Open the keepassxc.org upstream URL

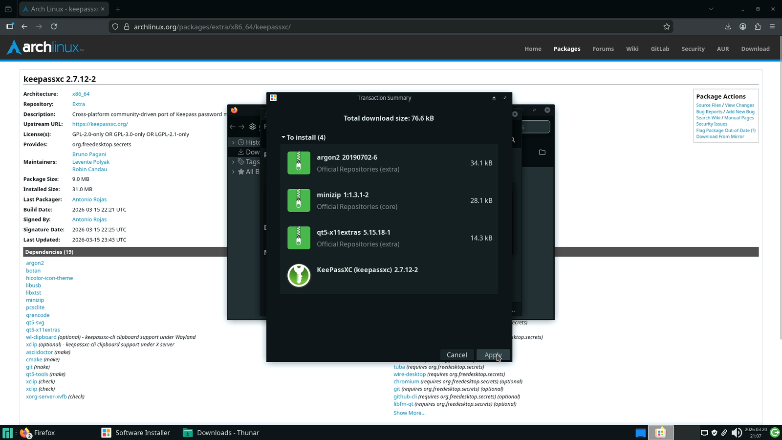[x=100, y=124]
